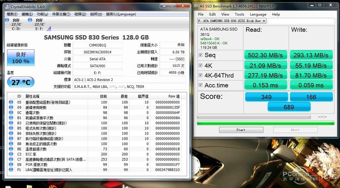
Task: Open the 說明(H) menu
Action: [96, 14]
